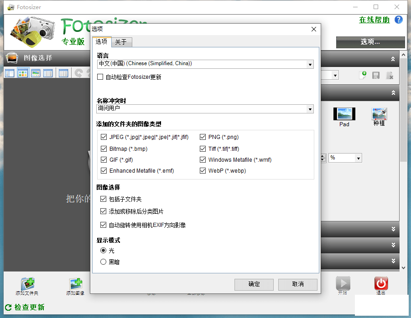Click the Check Updates refresh icon

point(8,307)
